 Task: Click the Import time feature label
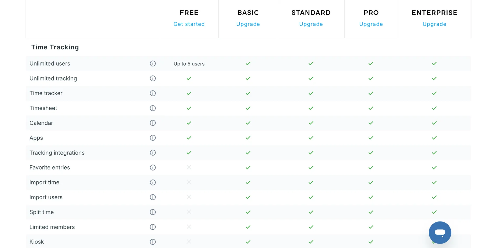point(44,182)
